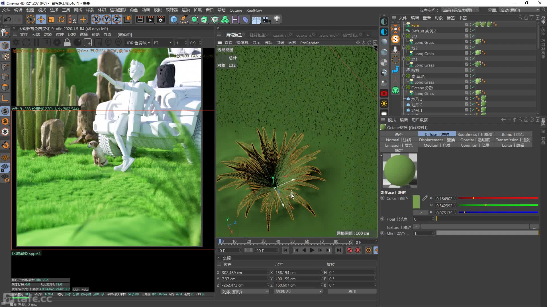Select the Mix | 混合 radio button
Image resolution: width=547 pixels, height=307 pixels.
click(x=383, y=233)
